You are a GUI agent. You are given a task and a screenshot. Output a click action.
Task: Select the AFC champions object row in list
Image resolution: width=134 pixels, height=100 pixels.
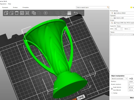point(122,35)
